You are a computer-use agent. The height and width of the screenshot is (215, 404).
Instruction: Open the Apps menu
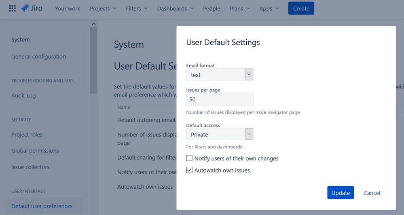tap(269, 8)
